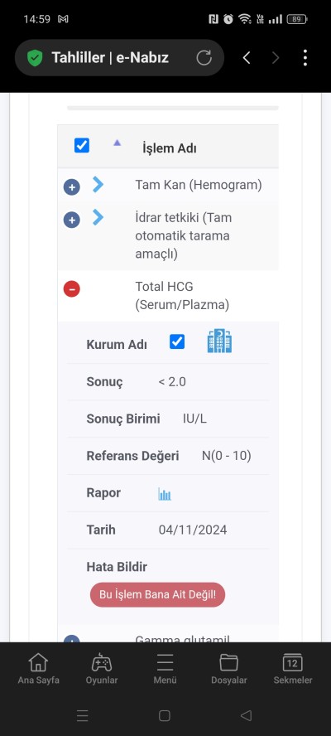331x736 pixels.
Task: Reload the page with the refresh icon
Action: click(204, 58)
